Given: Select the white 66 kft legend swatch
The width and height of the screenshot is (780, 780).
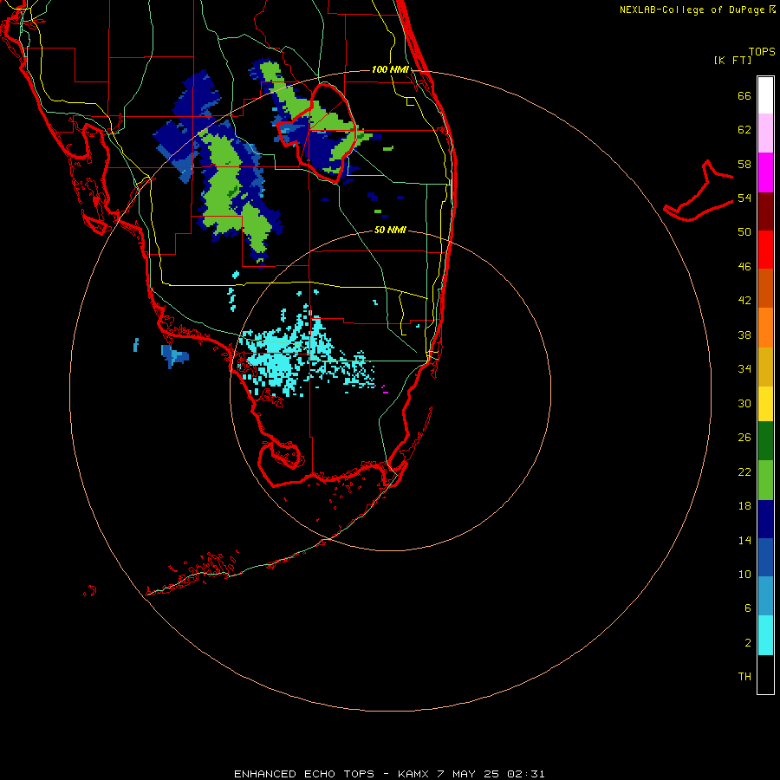Looking at the screenshot, I should pos(765,95).
